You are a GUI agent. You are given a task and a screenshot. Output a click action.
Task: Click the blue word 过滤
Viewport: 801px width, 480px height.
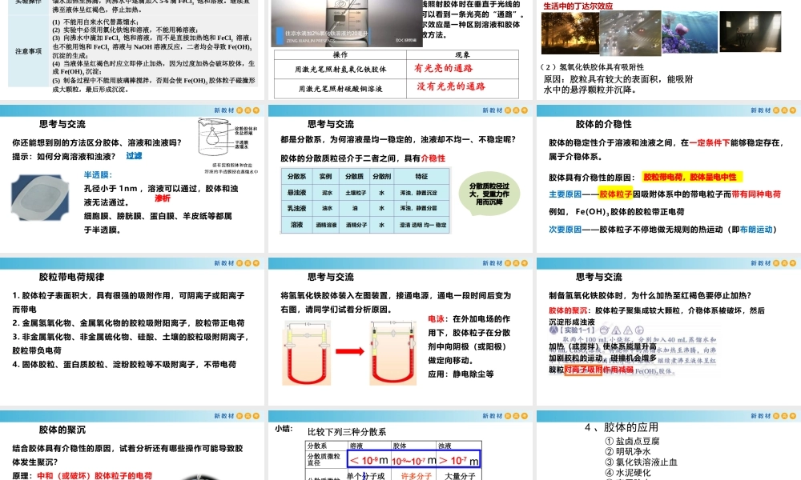134,155
